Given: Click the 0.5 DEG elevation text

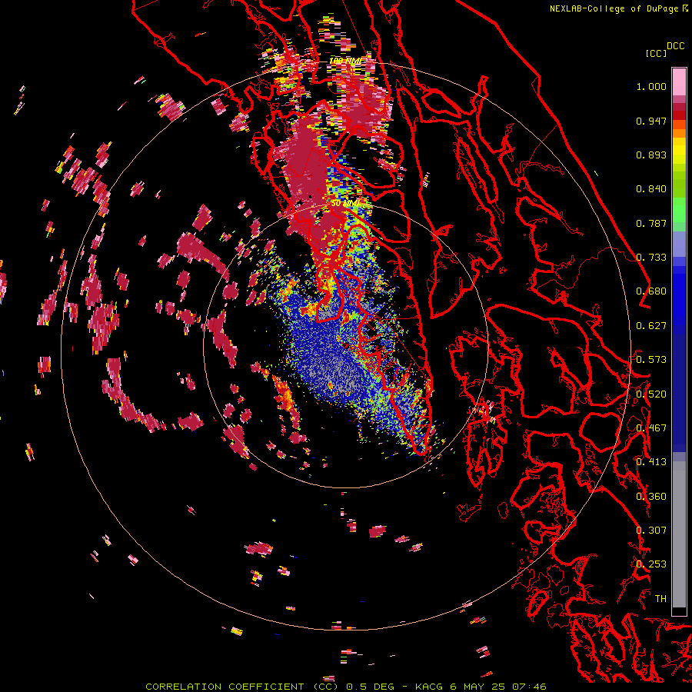Looking at the screenshot, I should [x=370, y=687].
